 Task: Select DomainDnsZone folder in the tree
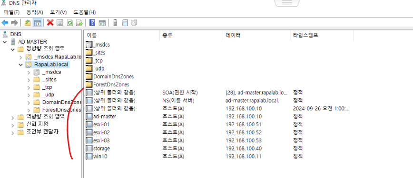[61, 102]
